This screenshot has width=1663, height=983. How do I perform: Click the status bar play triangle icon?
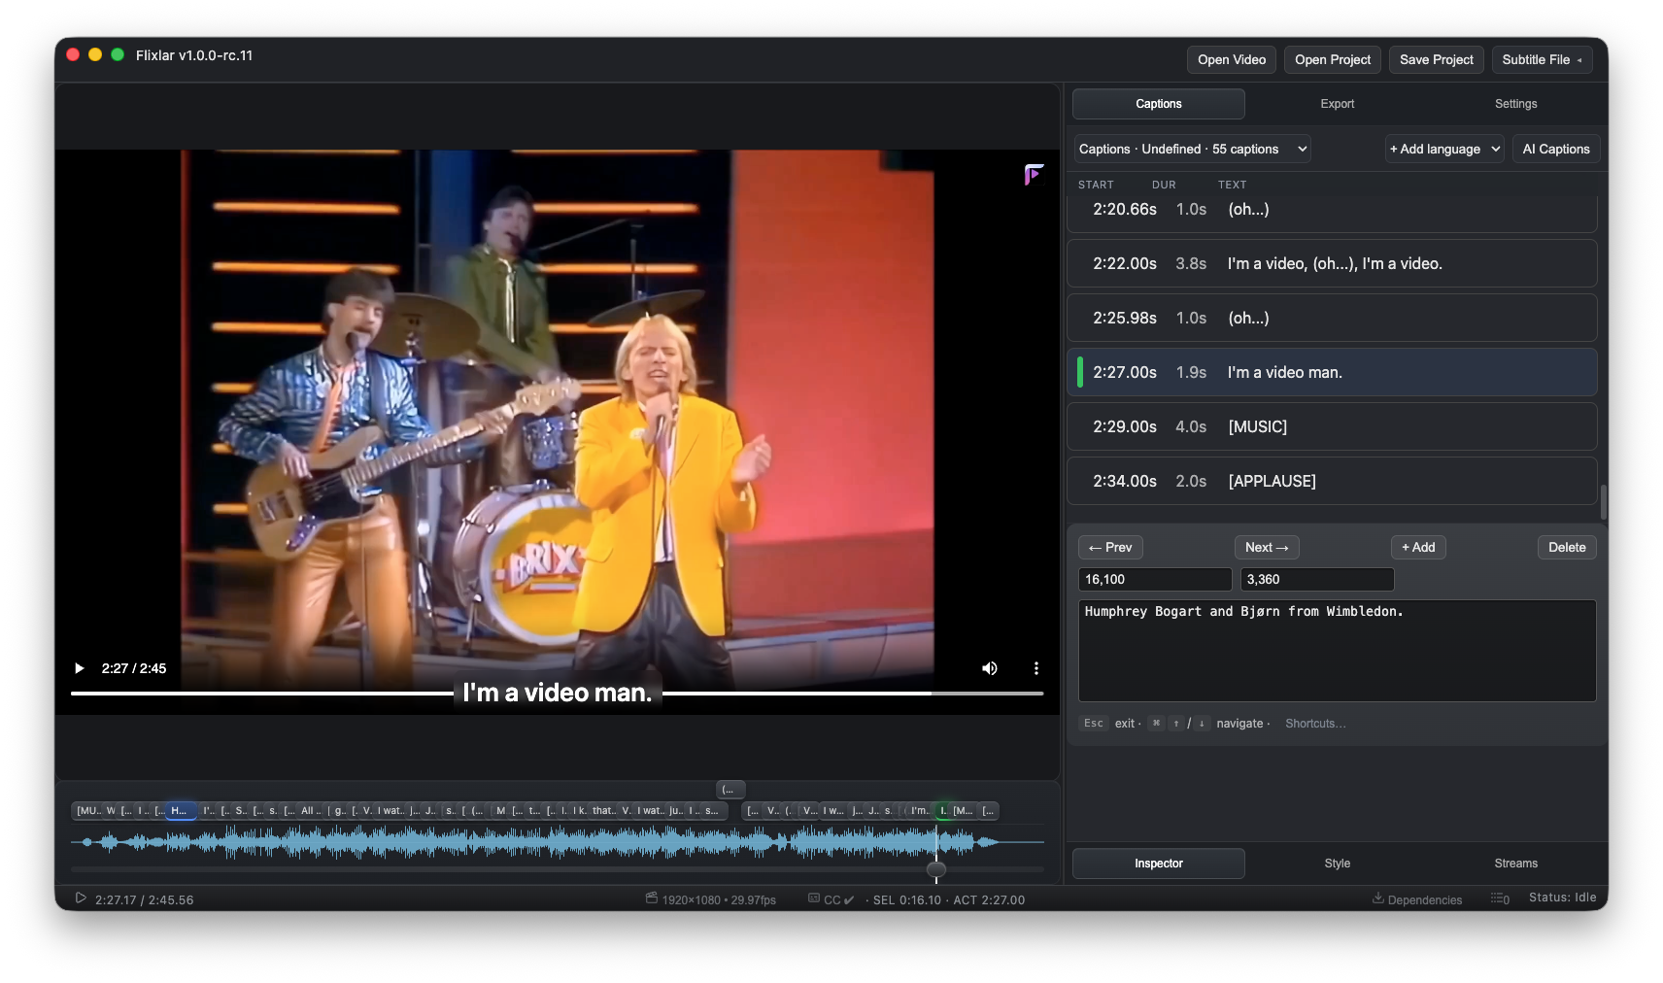tap(81, 898)
